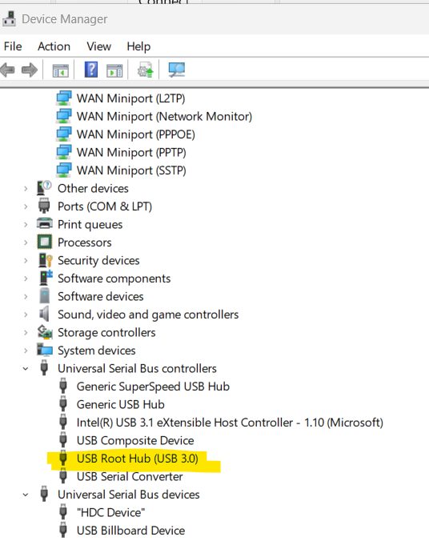Click the Forward arrow toolbar icon
The height and width of the screenshot is (545, 429).
tap(29, 70)
